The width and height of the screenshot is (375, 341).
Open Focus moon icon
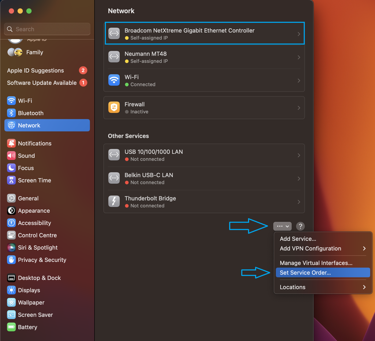point(11,168)
